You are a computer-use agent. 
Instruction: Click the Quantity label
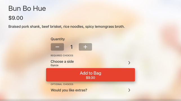point(58,39)
